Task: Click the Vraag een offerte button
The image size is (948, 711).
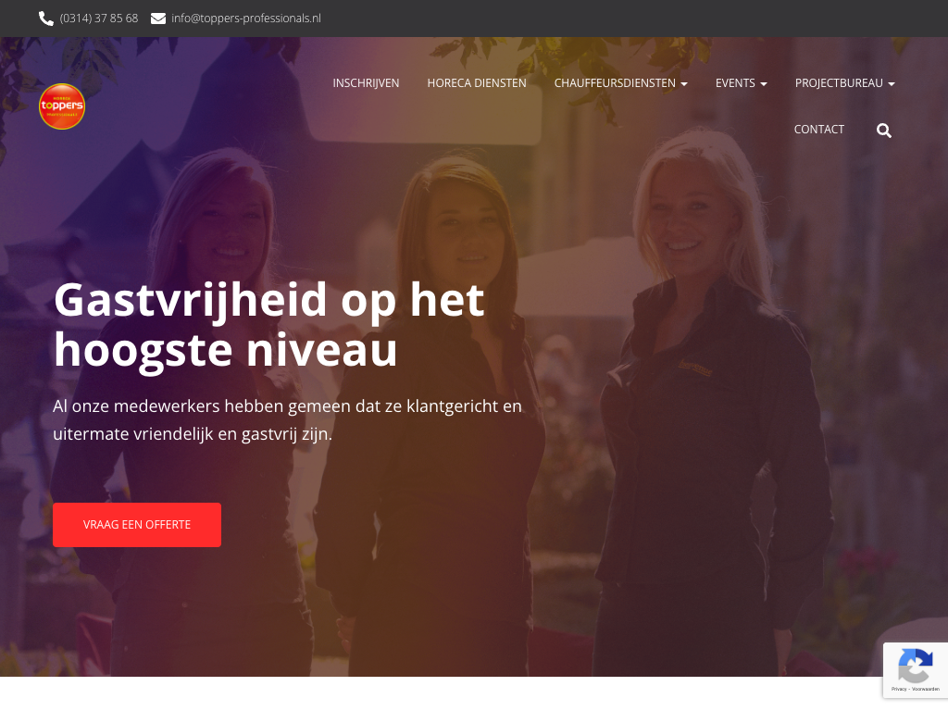Action: (x=137, y=525)
